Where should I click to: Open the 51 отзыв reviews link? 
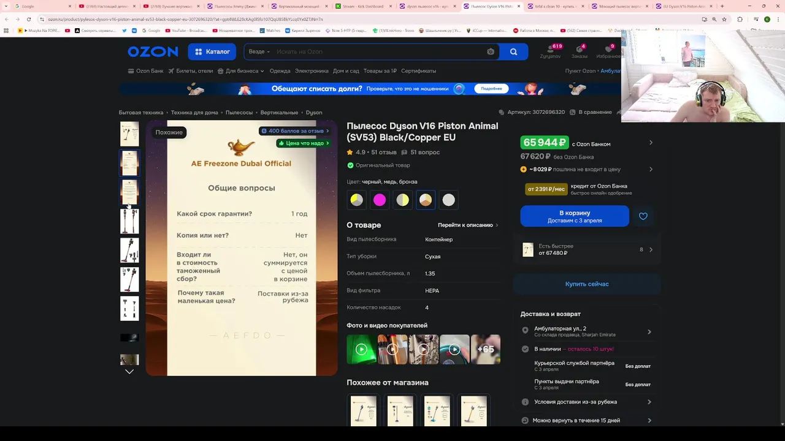click(384, 153)
